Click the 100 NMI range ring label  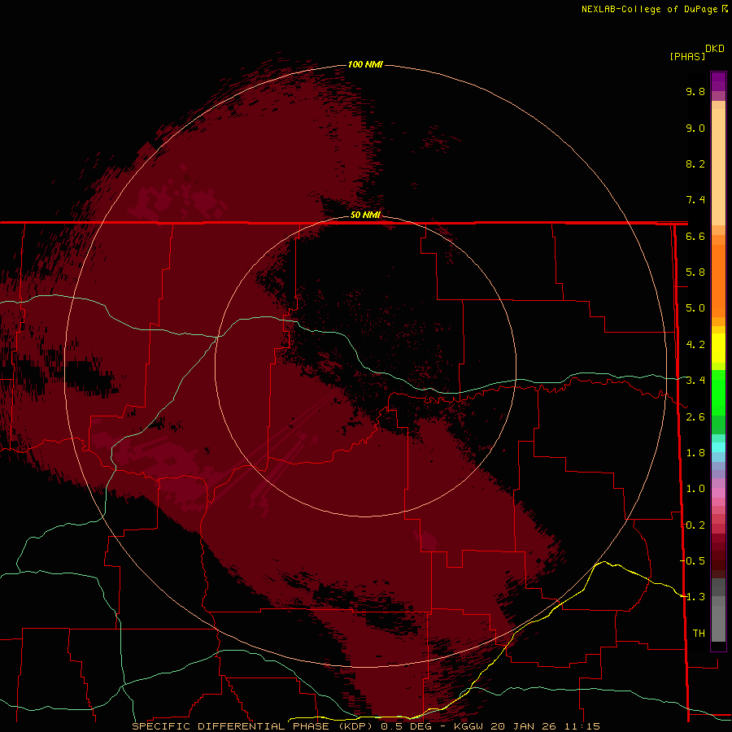tap(365, 64)
